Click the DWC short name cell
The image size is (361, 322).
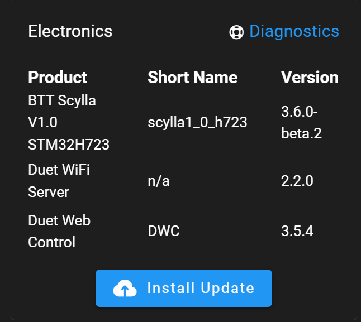(x=164, y=231)
